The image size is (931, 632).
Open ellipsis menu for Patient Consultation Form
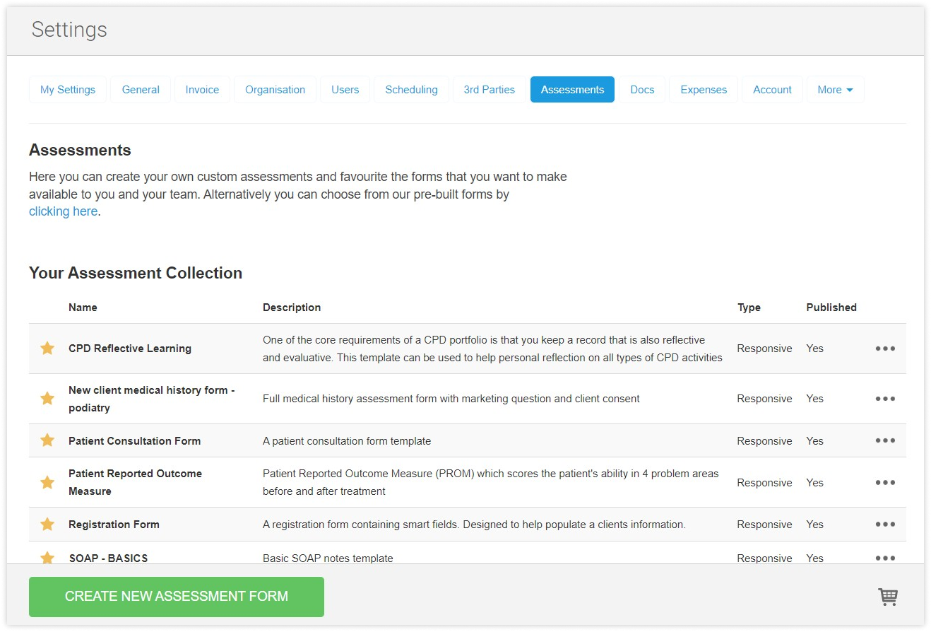coord(885,440)
